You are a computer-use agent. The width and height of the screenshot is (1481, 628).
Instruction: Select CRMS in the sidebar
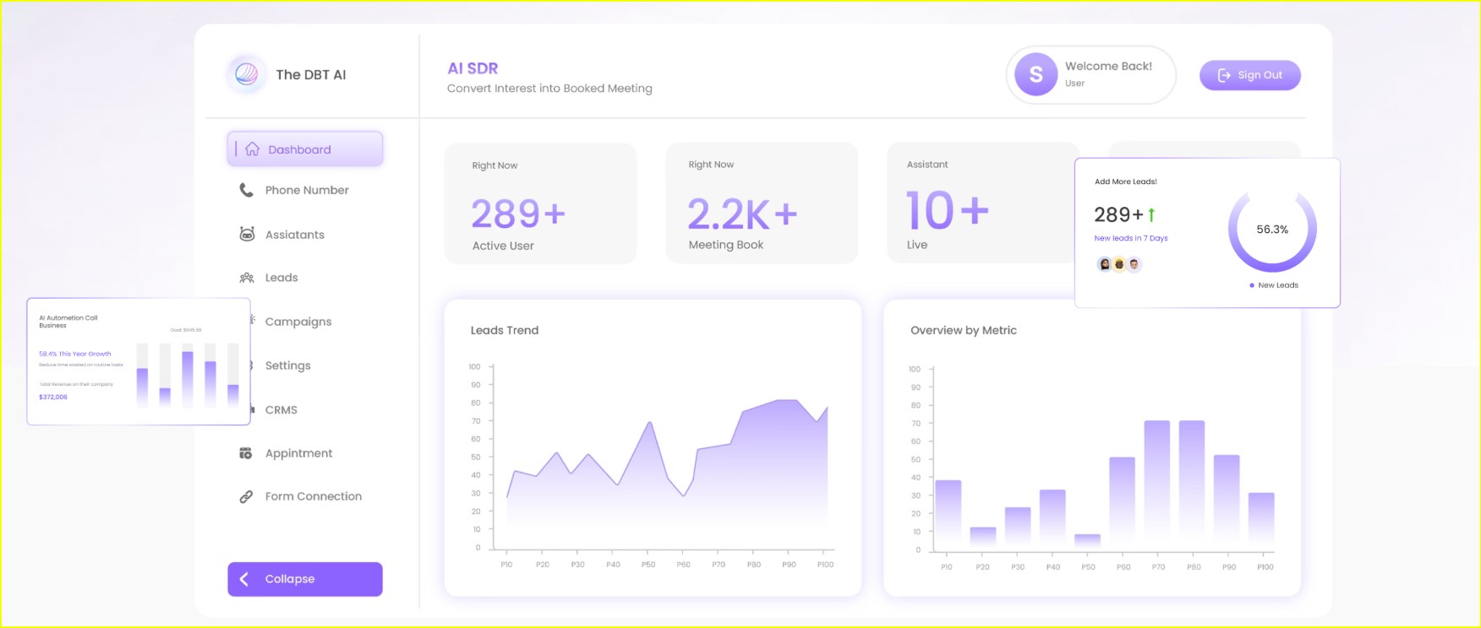point(281,410)
